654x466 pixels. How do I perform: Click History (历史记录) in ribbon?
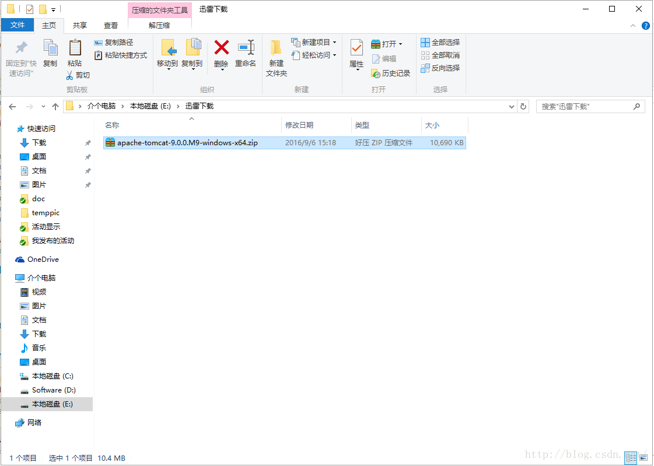click(x=390, y=73)
